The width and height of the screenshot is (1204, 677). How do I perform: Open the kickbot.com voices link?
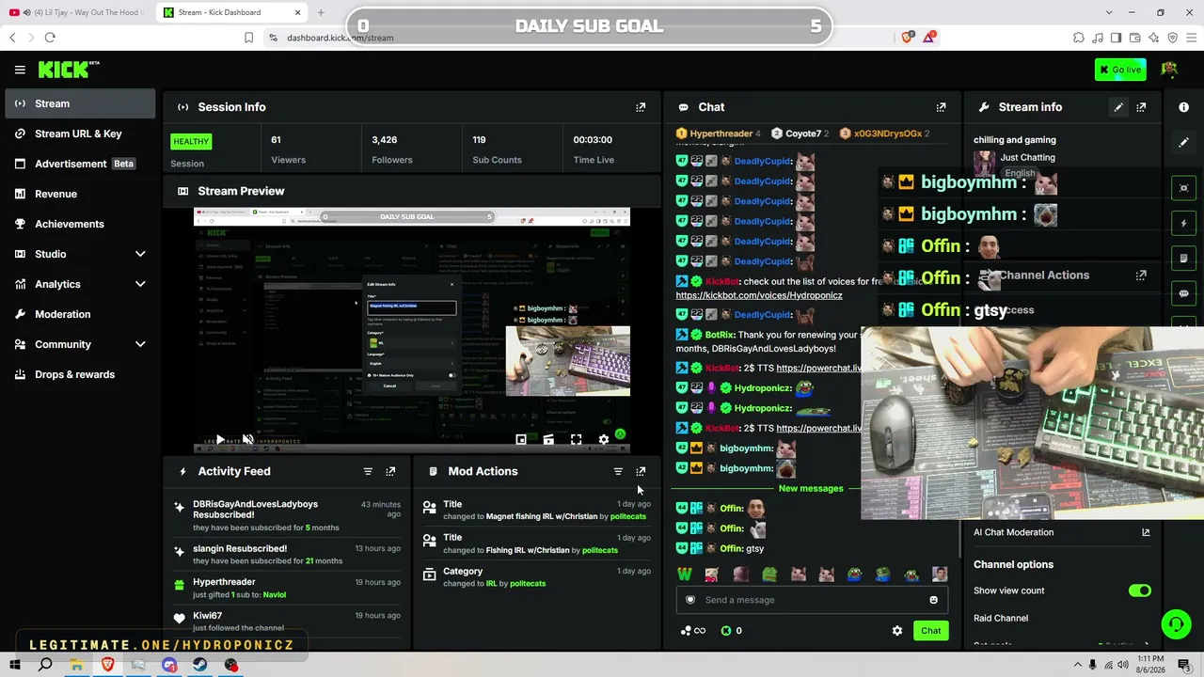(x=759, y=295)
